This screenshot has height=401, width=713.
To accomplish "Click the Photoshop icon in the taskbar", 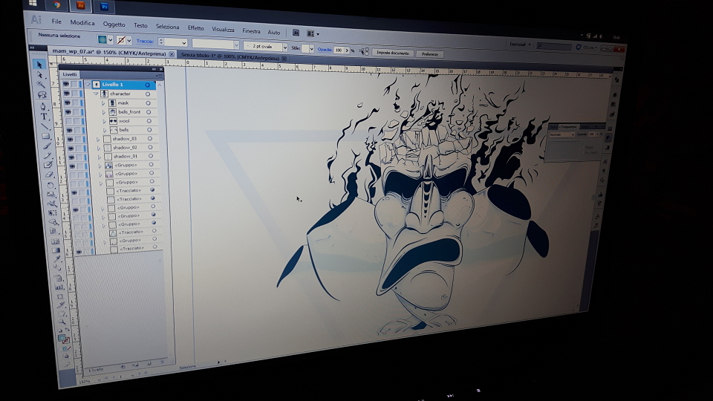I will pyautogui.click(x=104, y=7).
